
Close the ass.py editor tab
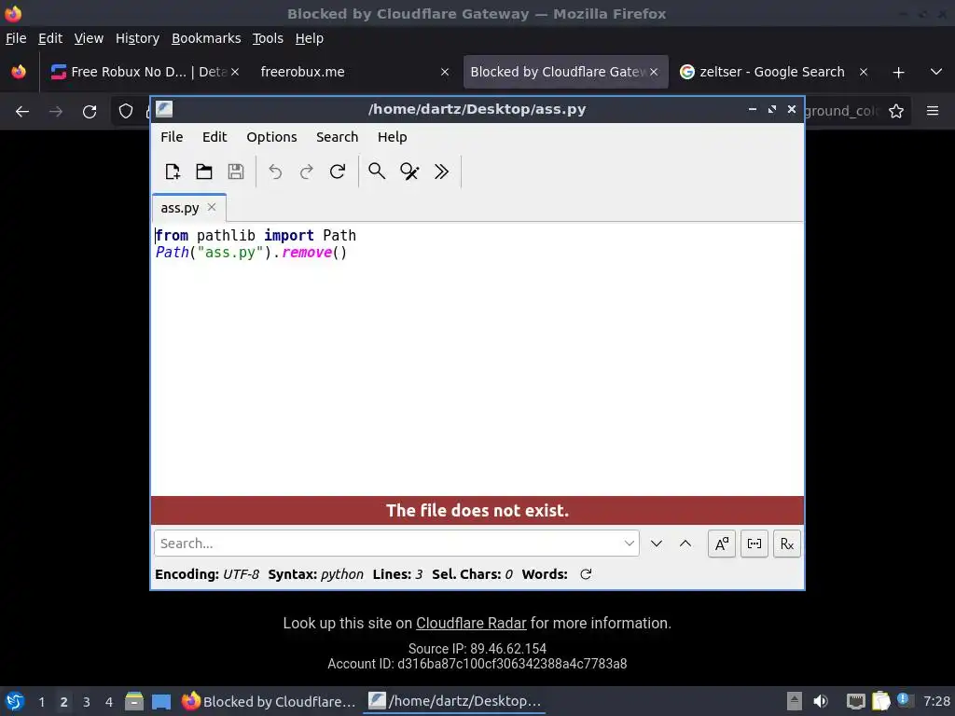(x=212, y=207)
